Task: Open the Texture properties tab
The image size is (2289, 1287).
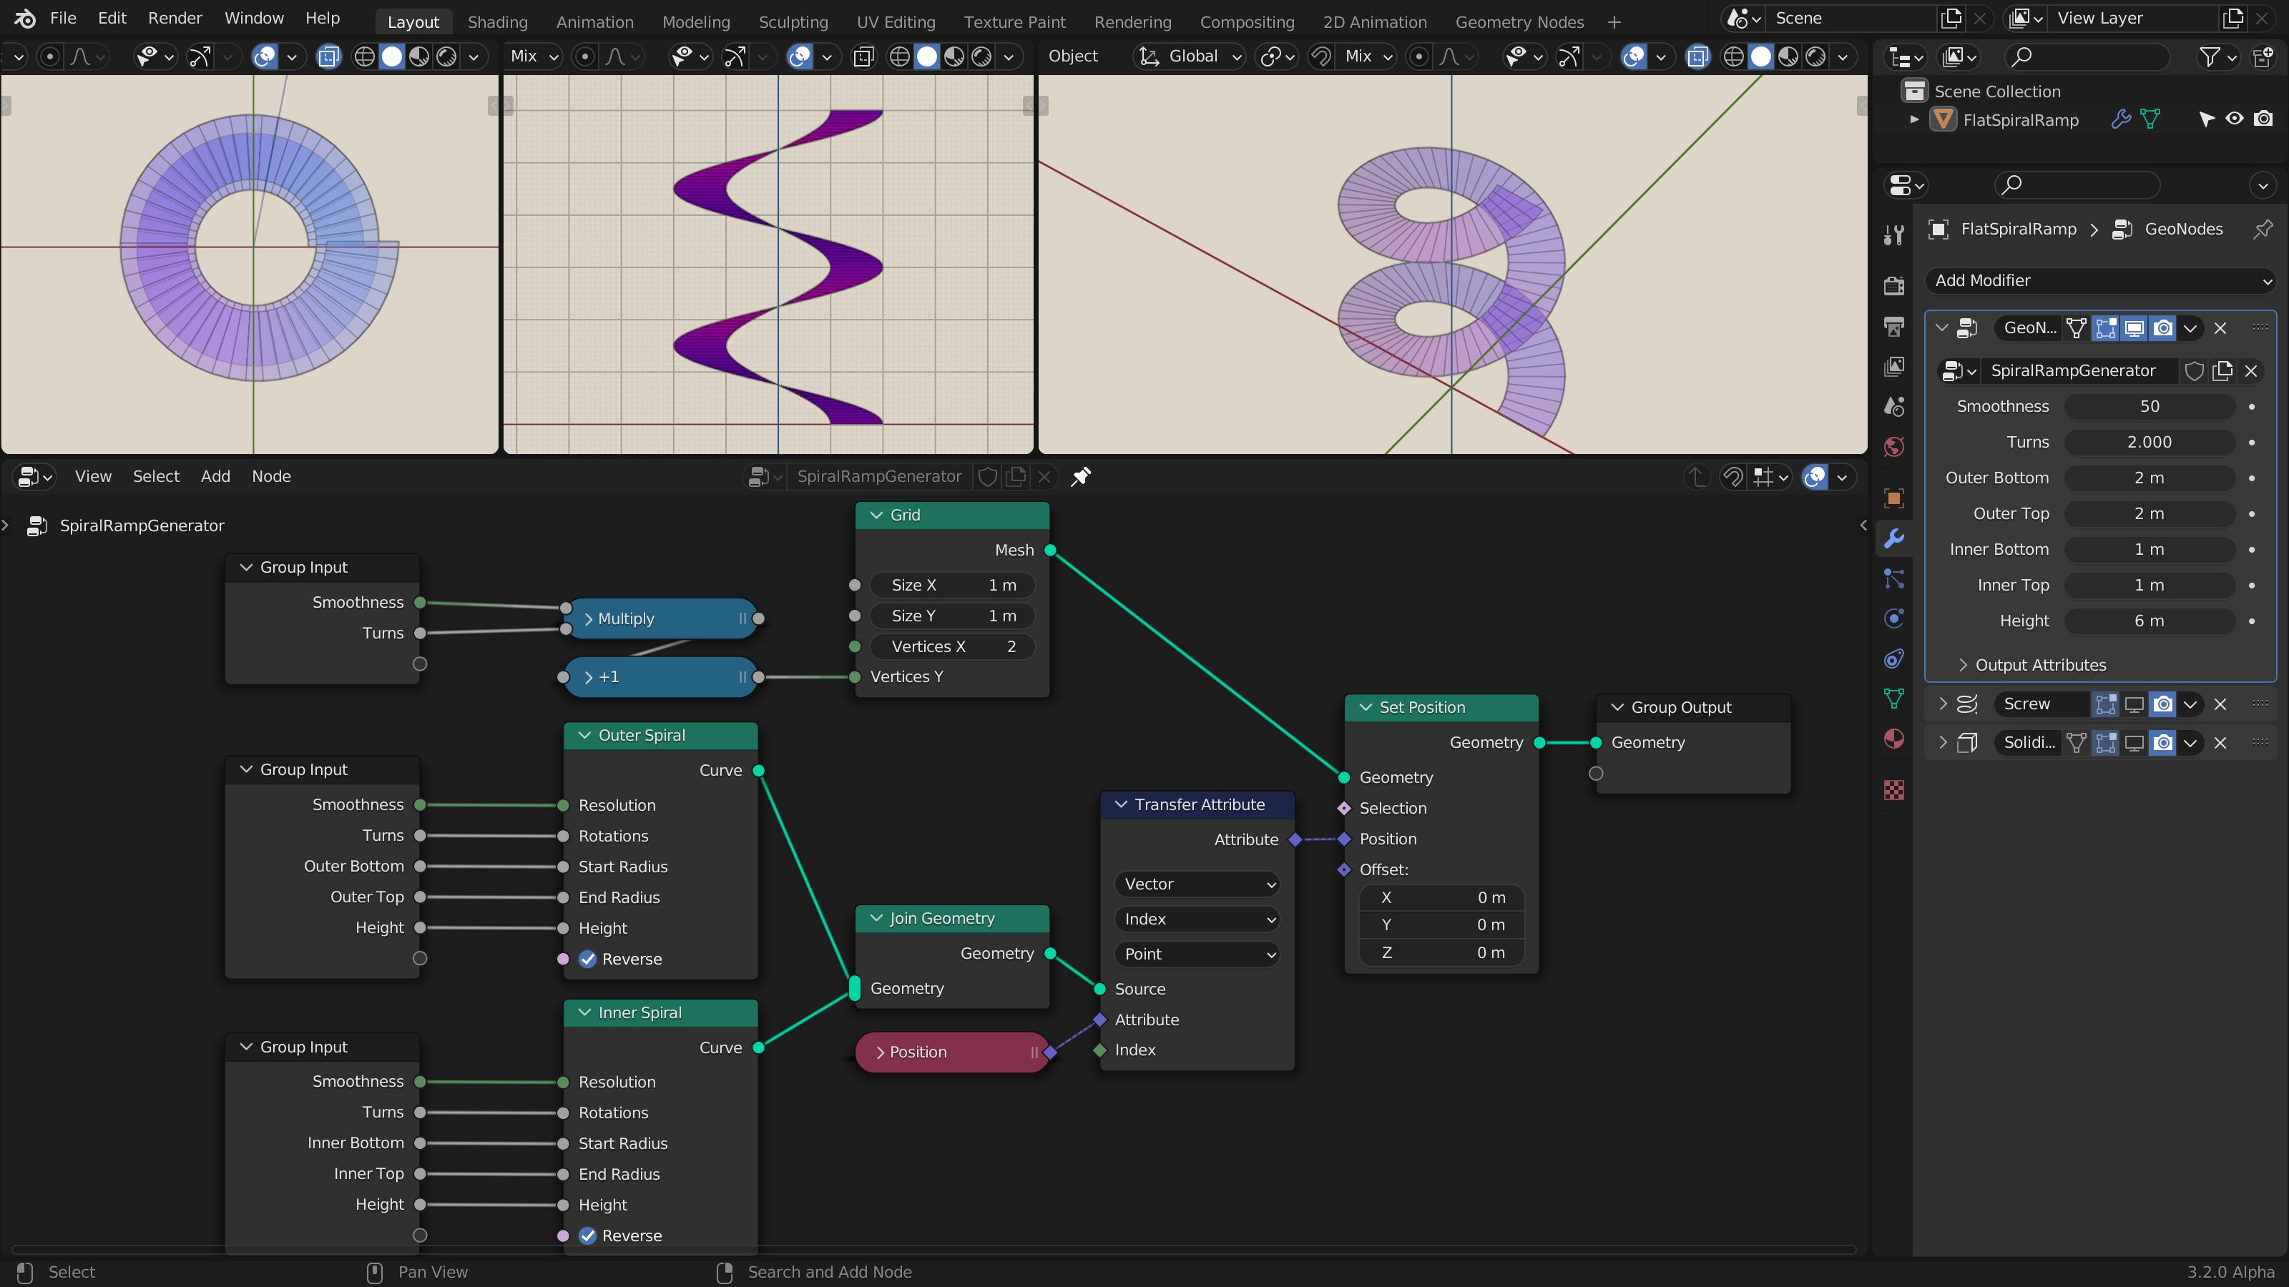Action: [x=1893, y=789]
